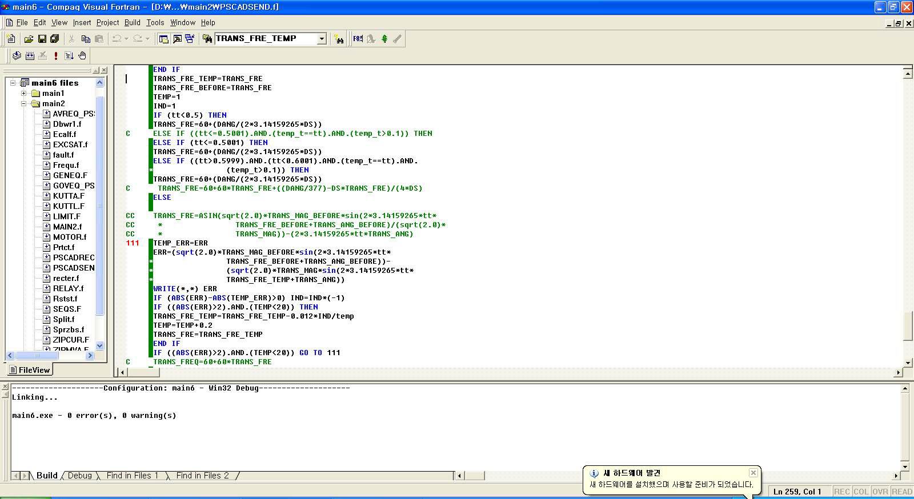Click the Undo arrow icon

[117, 39]
